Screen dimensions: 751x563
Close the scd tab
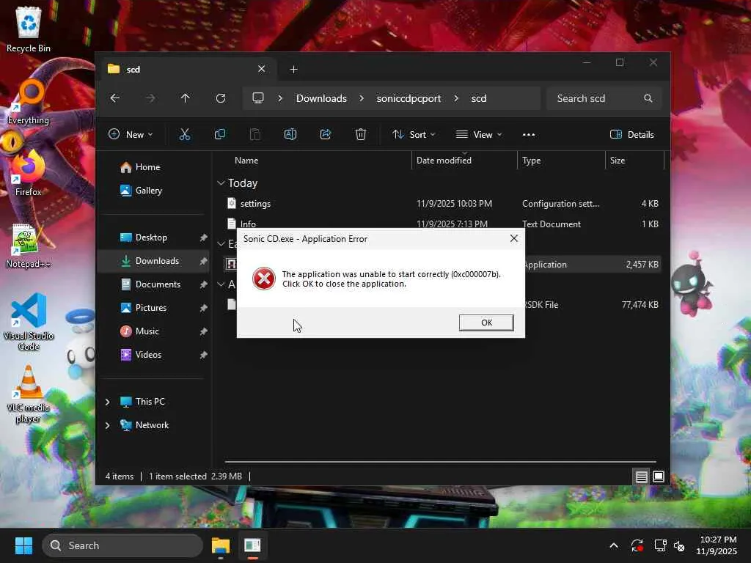[x=262, y=69]
